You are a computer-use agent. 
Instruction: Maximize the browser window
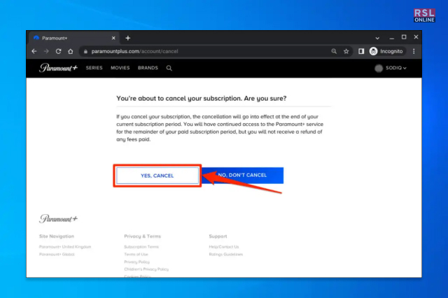[404, 37]
